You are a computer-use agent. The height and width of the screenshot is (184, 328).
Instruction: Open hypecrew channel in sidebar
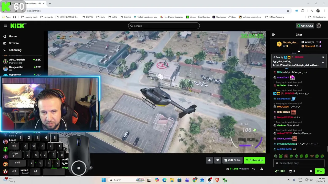[x=22, y=75]
